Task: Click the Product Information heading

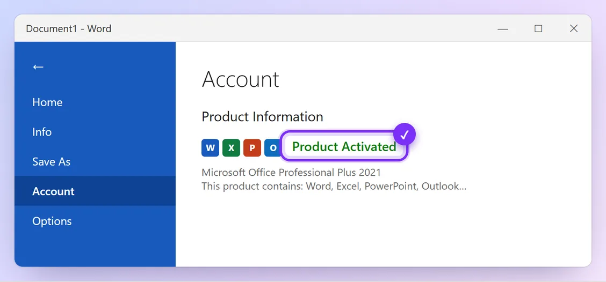Action: pos(262,116)
